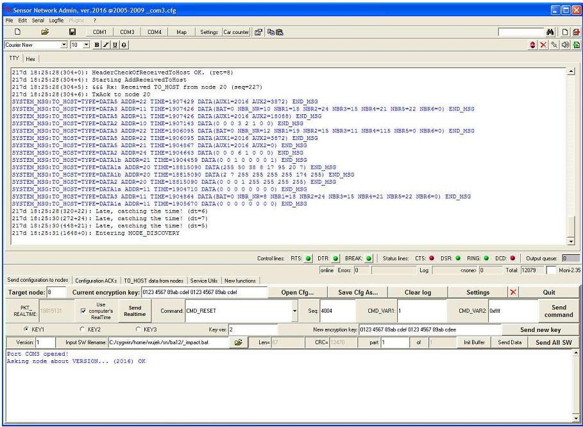Open TO_HOST data from nodes tab
Viewport: 583px width, 427px height.
tap(153, 281)
